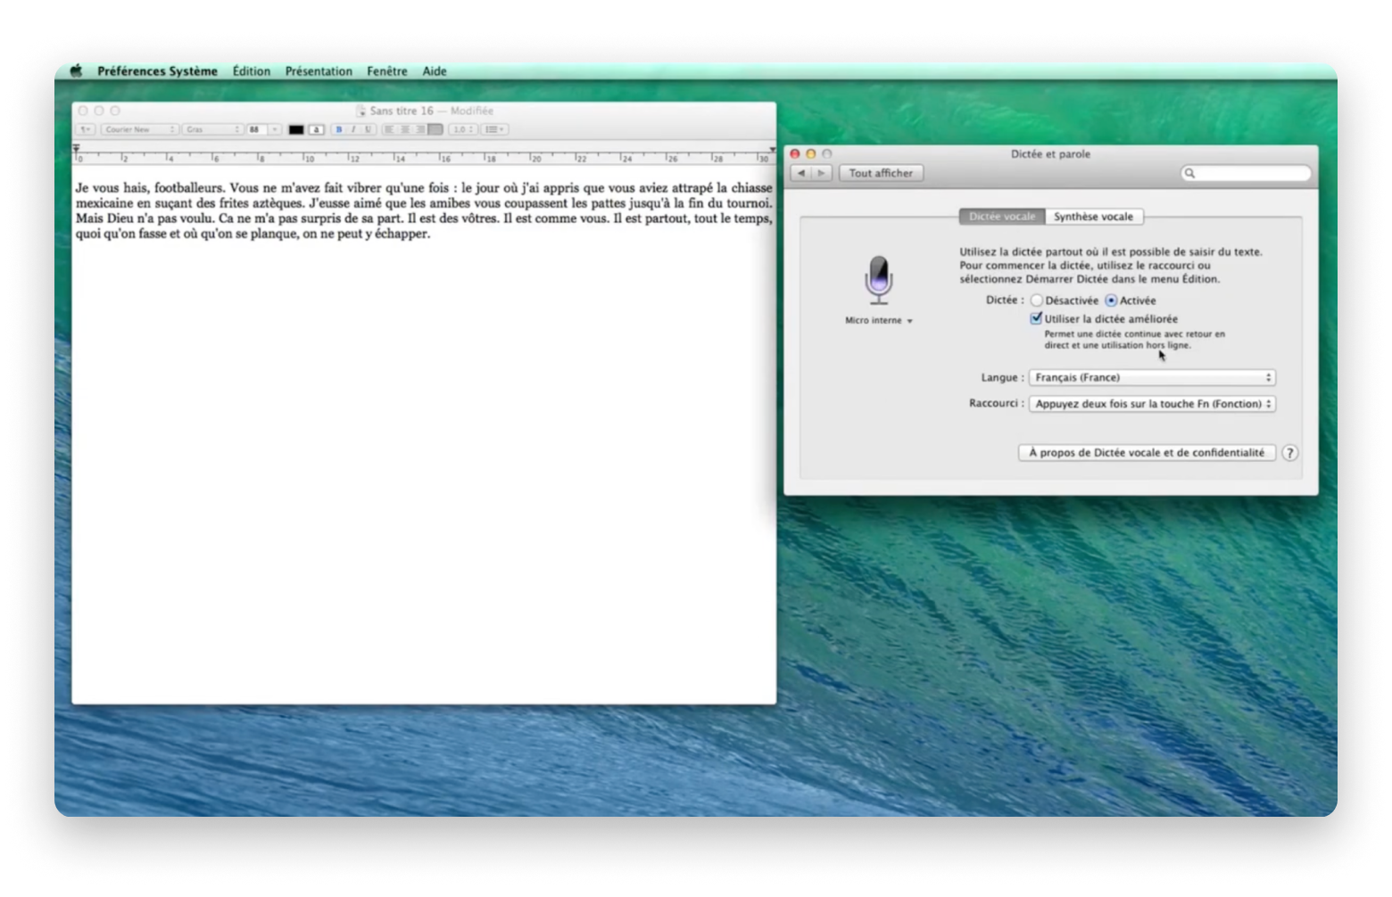The height and width of the screenshot is (897, 1392).
Task: Open the Courier New font family dropdown
Action: pos(139,129)
